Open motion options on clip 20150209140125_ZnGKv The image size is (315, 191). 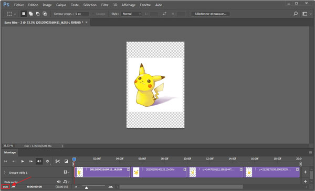185,170
